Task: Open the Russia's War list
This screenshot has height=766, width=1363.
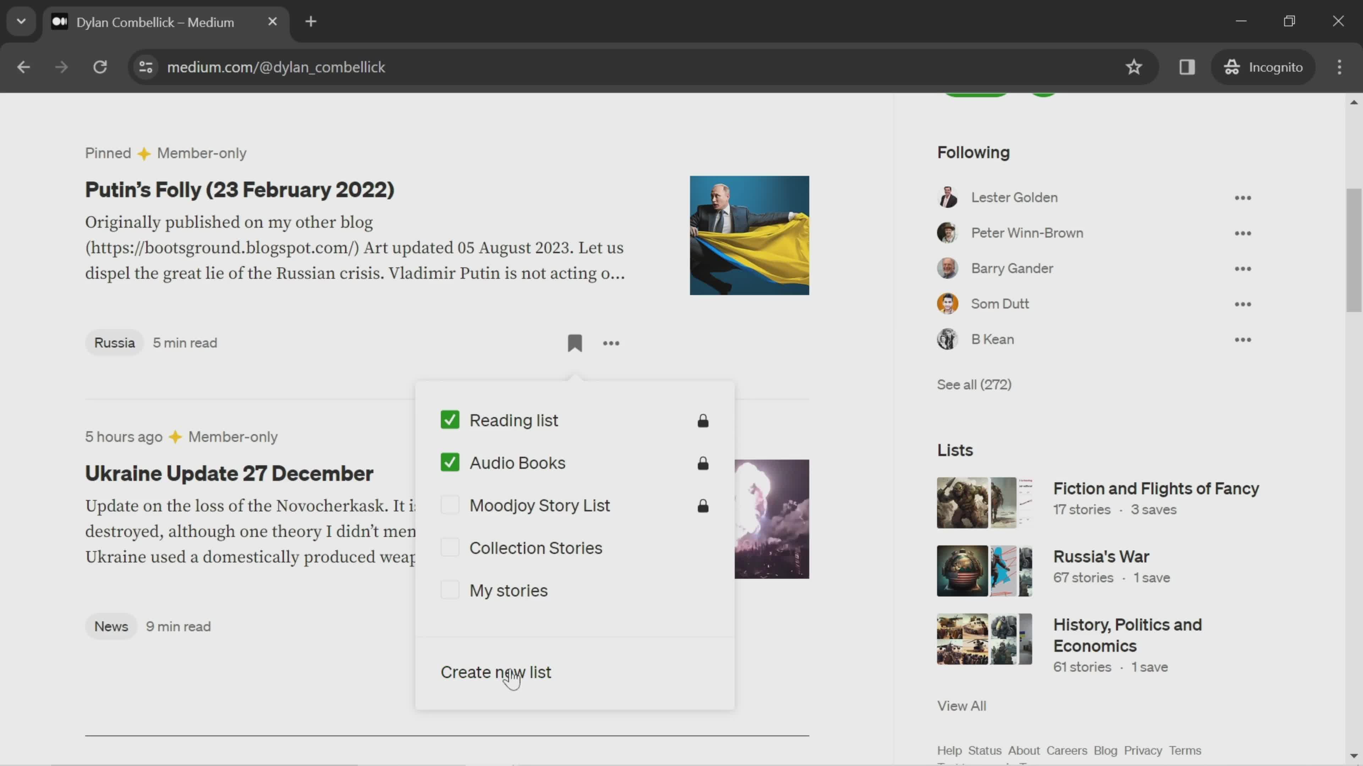Action: tap(1101, 557)
